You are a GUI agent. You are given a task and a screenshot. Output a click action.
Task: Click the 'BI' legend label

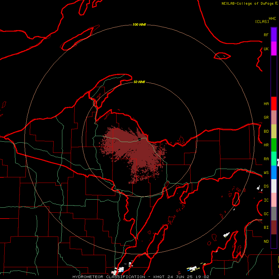(266, 228)
